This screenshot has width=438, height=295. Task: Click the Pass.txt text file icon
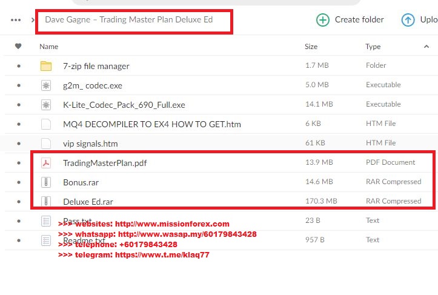click(x=46, y=221)
